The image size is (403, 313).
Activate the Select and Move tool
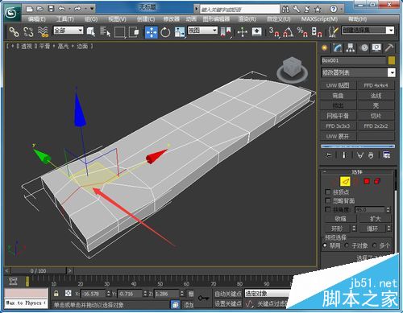point(152,32)
